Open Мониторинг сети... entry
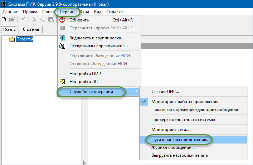The width and height of the screenshot is (253, 165). click(x=194, y=130)
